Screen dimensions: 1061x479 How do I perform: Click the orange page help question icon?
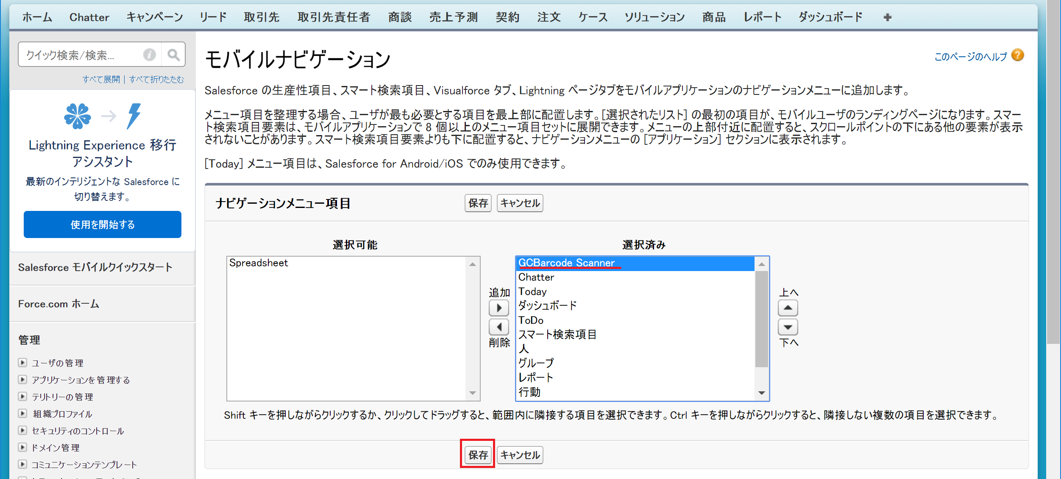[x=1017, y=55]
